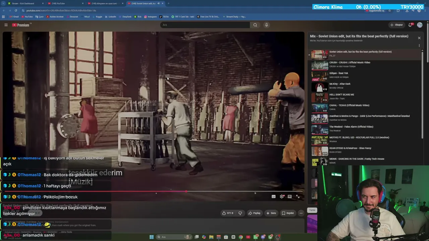Share the video with Paylaş
The image size is (429, 241).
pyautogui.click(x=254, y=213)
